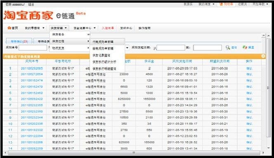Click the start date field after 采购发起日期
Image resolution: width=274 pixels, height=158 pixels.
171,48
